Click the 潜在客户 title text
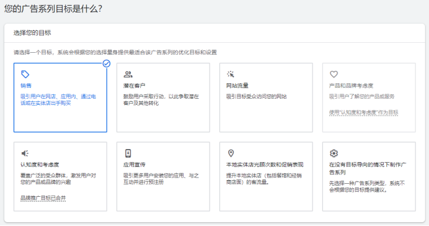The width and height of the screenshot is (429, 226). [134, 86]
